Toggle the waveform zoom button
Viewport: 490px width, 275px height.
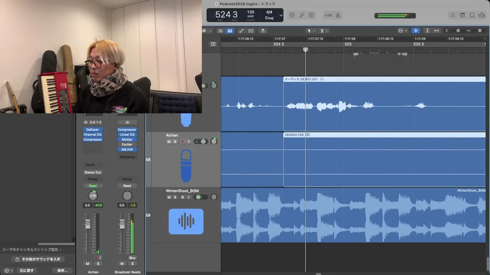click(416, 31)
